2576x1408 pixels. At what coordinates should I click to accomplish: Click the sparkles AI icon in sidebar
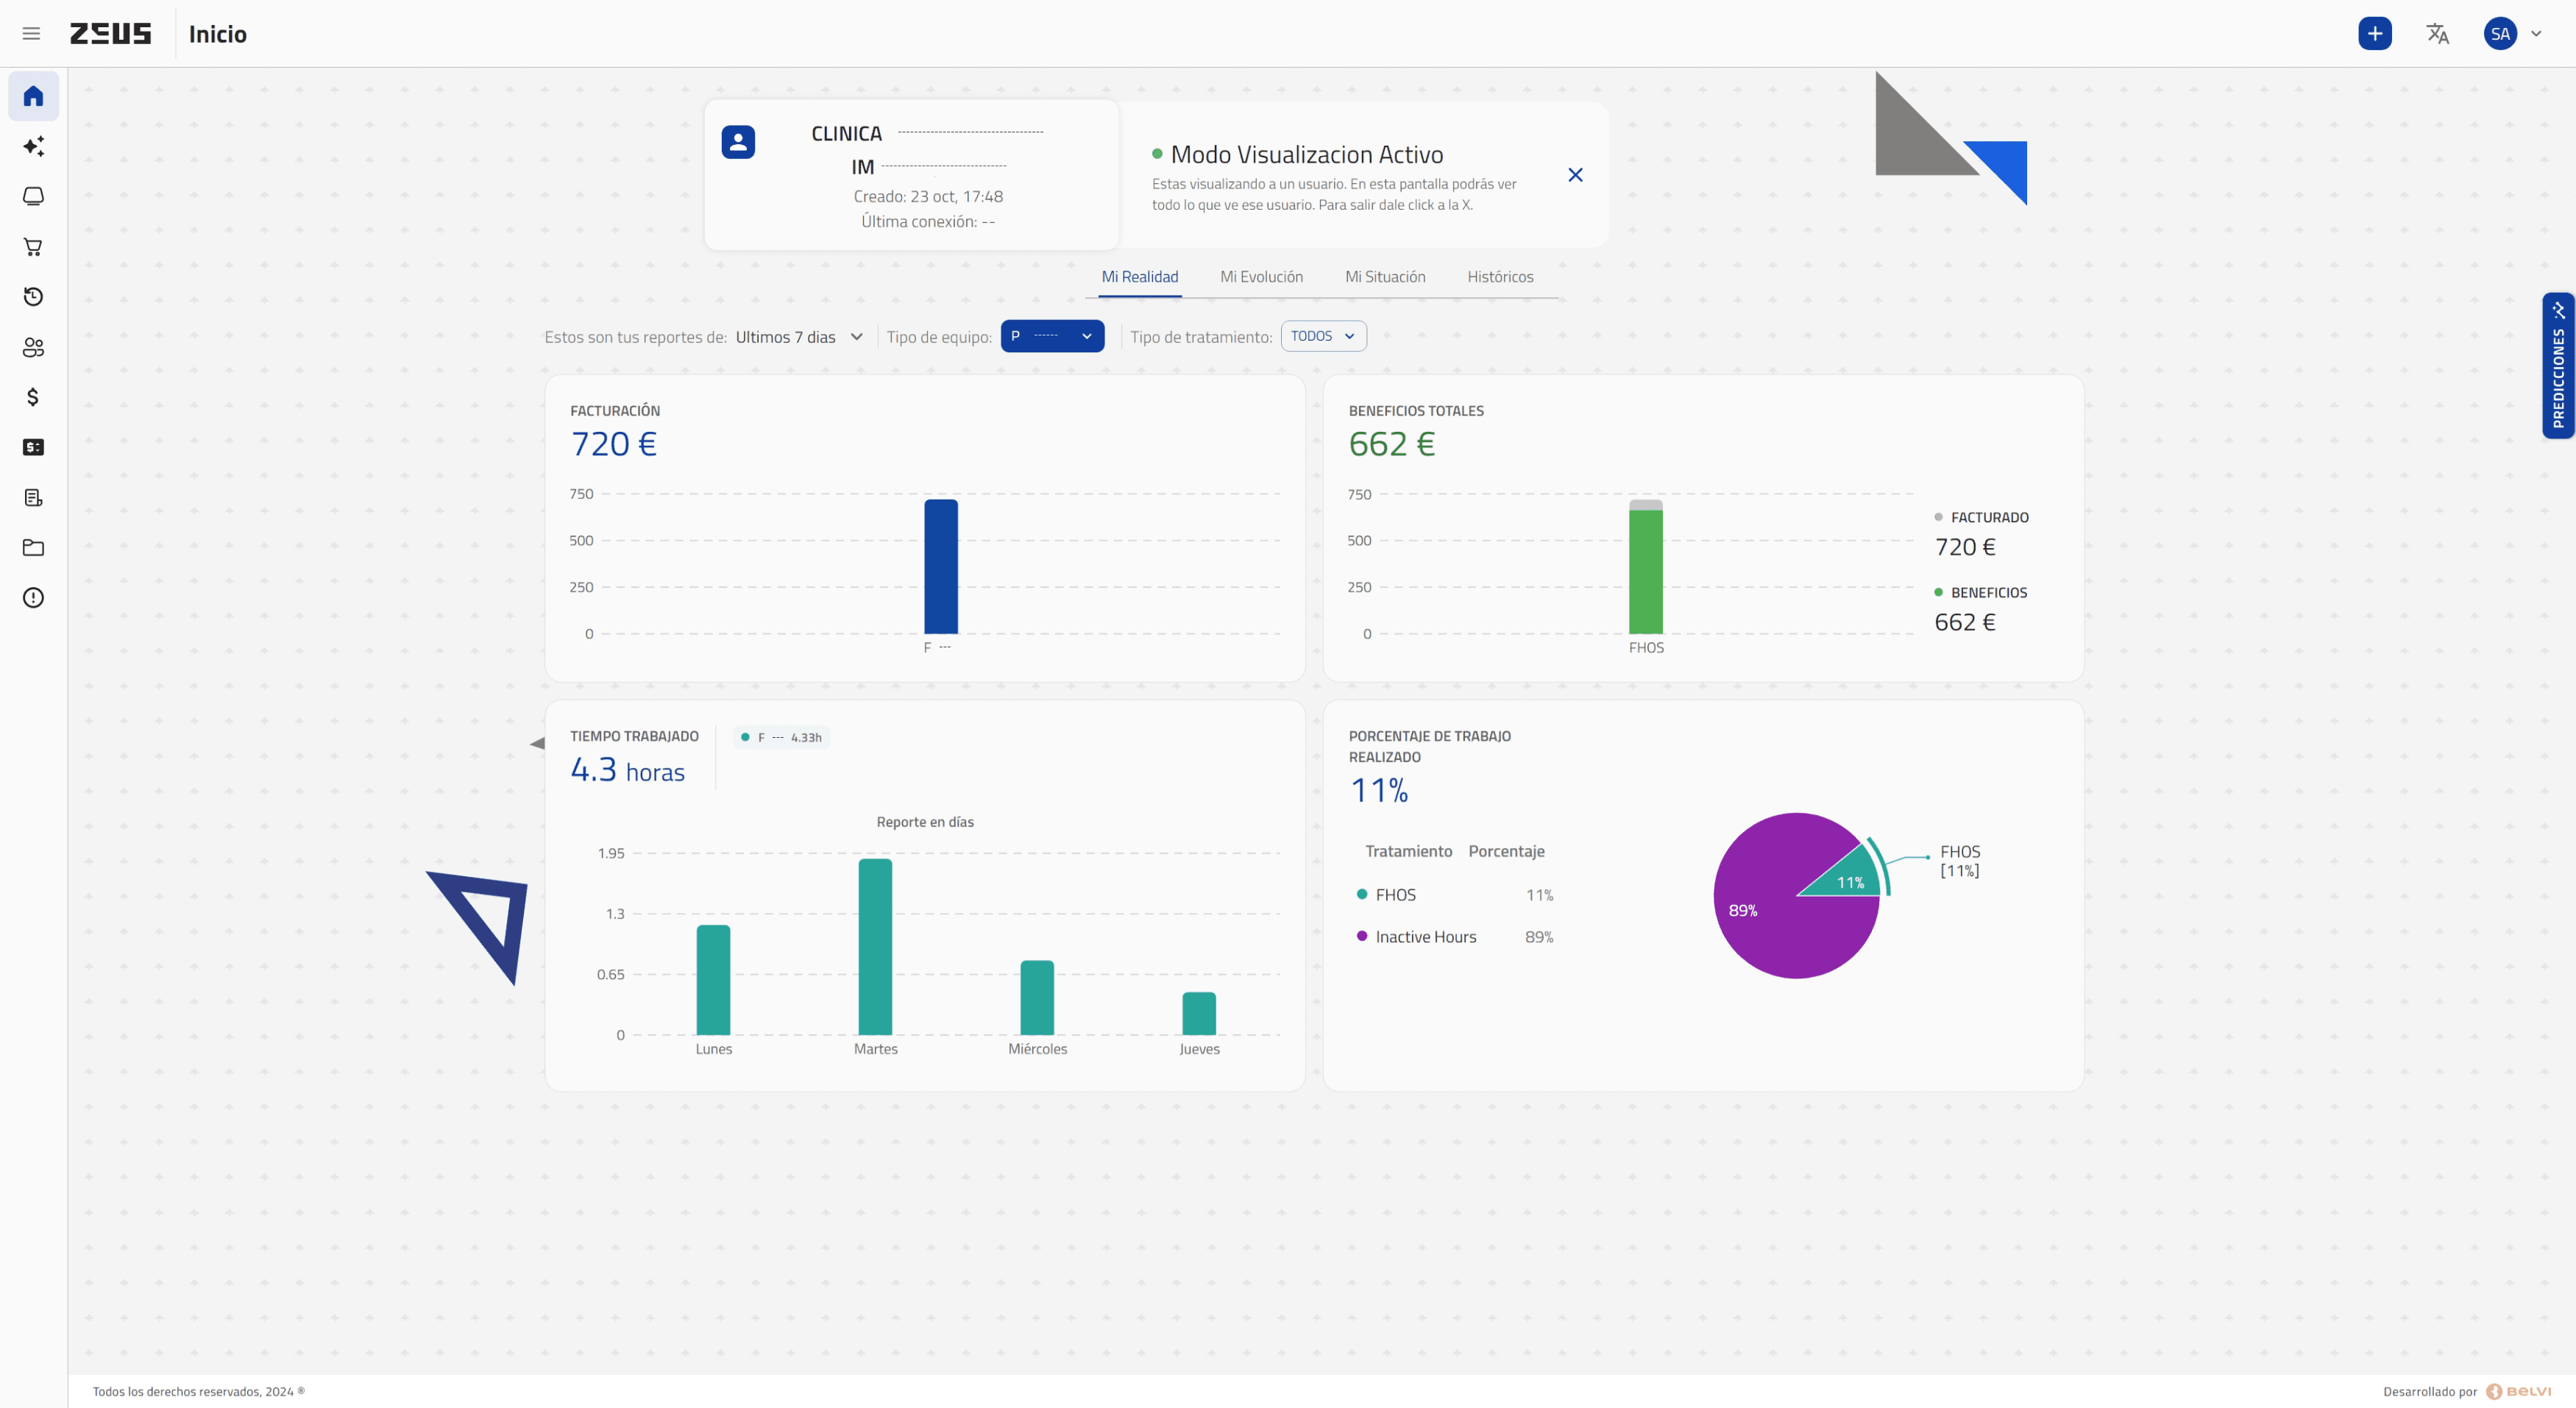pos(33,146)
